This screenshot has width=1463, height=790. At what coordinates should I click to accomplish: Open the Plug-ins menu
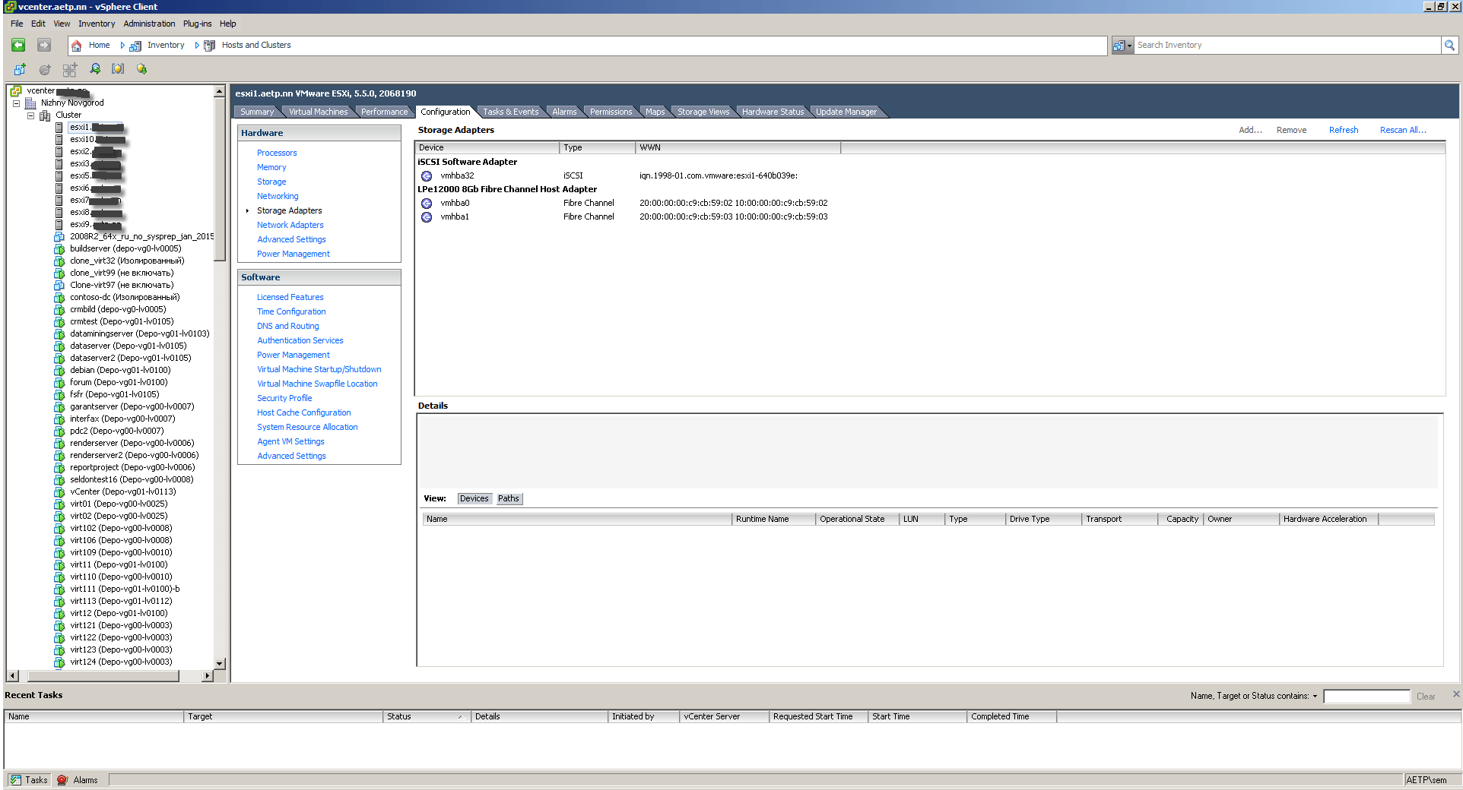point(197,24)
